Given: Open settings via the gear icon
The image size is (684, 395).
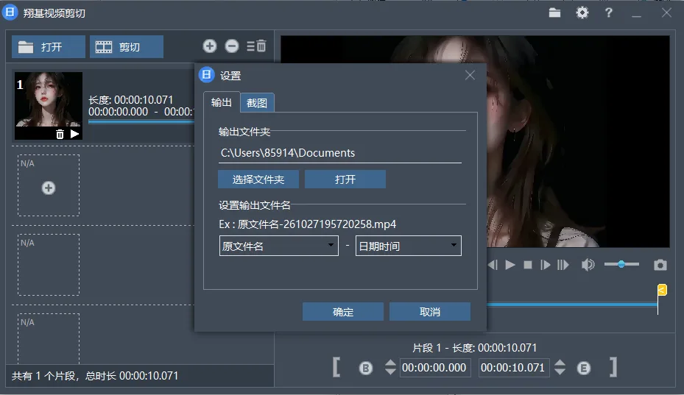Looking at the screenshot, I should click(x=582, y=13).
